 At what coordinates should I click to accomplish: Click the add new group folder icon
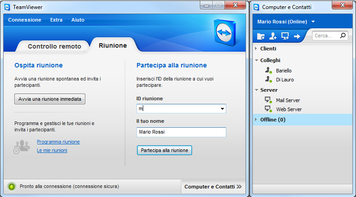tap(260, 36)
